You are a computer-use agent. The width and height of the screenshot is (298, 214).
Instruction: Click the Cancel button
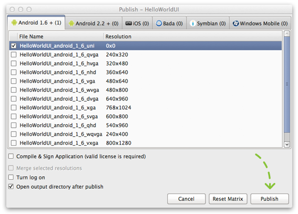[186, 199]
